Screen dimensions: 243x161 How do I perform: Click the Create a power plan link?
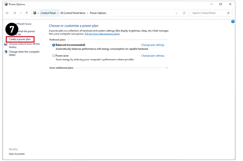pos(20,39)
